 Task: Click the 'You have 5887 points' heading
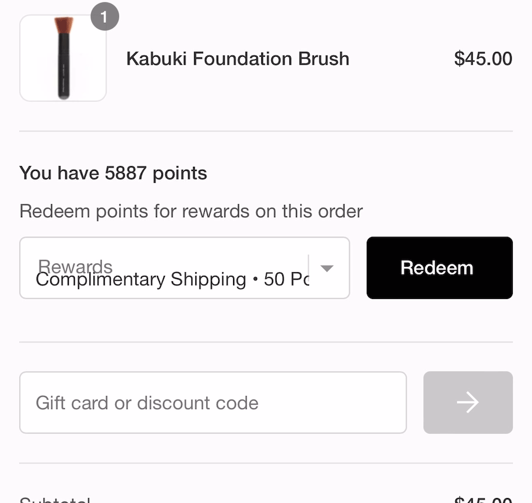tap(113, 173)
